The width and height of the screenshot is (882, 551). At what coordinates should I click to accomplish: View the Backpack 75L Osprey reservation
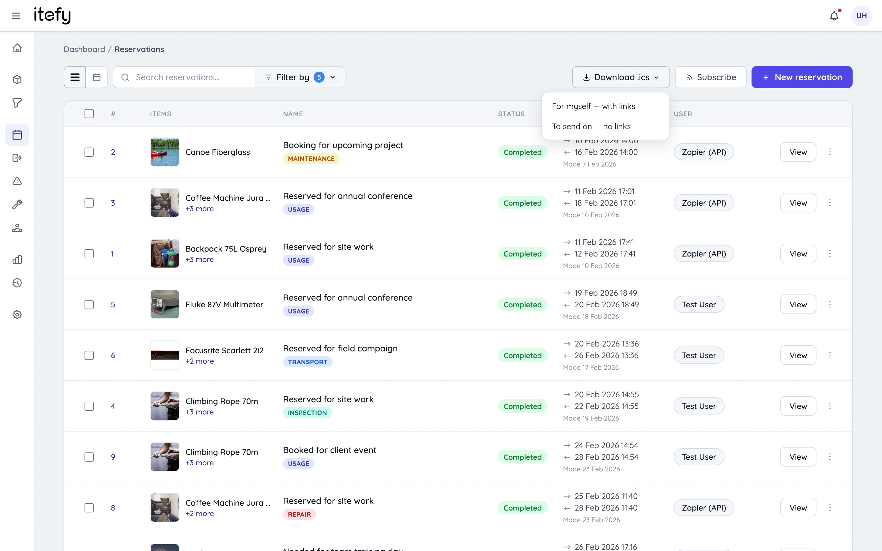[798, 254]
